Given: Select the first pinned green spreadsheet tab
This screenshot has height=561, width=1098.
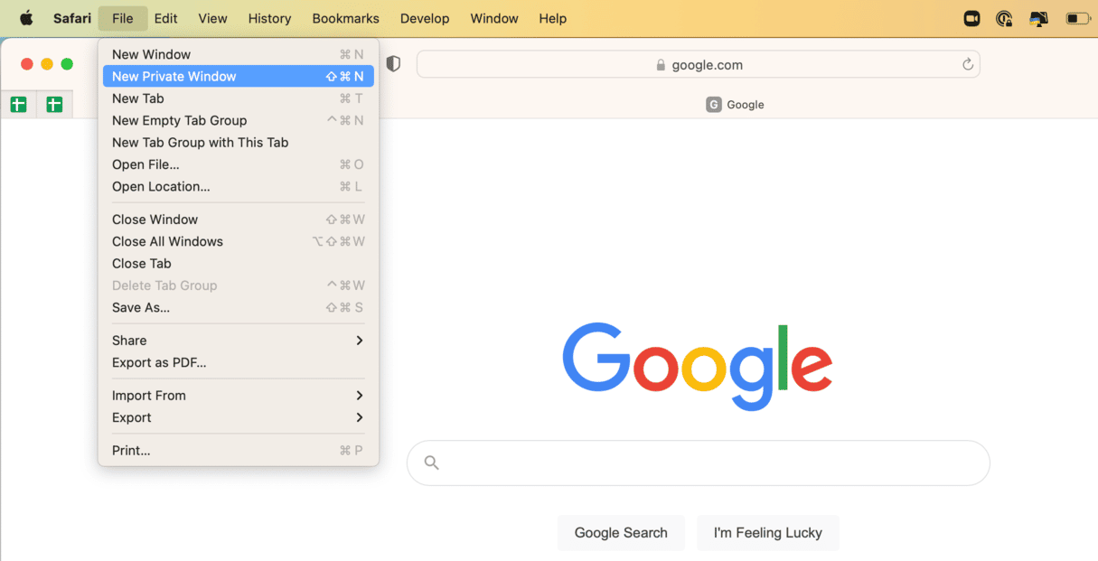Looking at the screenshot, I should 18,105.
